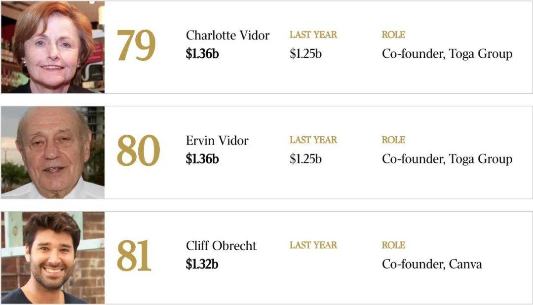The image size is (533, 305).
Task: Click Ervin Vidor's $1.36b net worth
Action: coord(202,159)
